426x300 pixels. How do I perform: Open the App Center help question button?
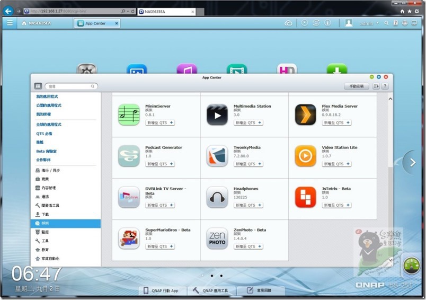coord(385,86)
